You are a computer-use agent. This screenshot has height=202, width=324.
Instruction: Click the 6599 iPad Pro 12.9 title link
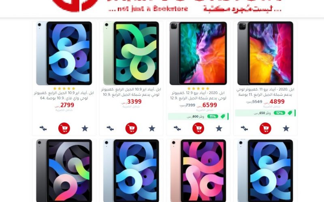[x=198, y=95]
